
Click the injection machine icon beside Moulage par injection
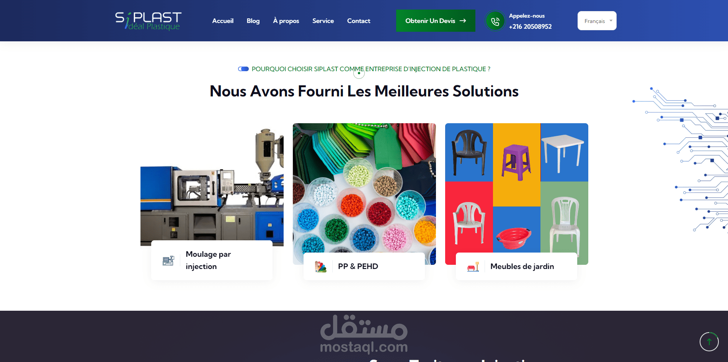point(168,261)
